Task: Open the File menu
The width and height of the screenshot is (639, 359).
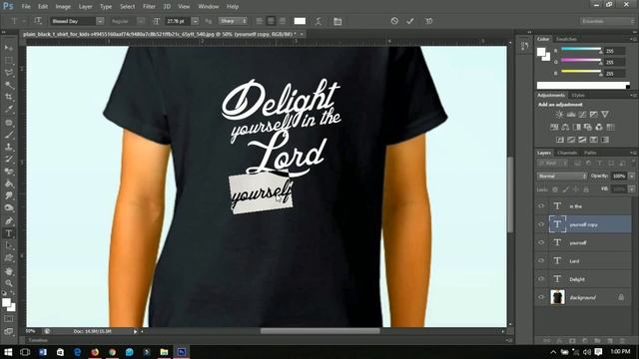Action: pos(26,7)
